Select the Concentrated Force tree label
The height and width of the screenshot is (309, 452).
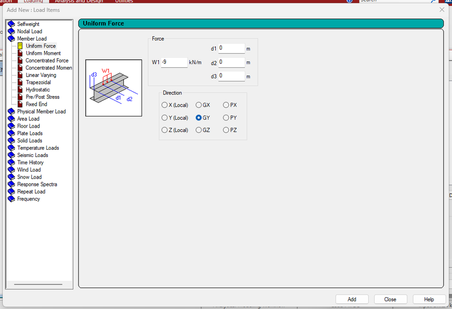pyautogui.click(x=47, y=60)
